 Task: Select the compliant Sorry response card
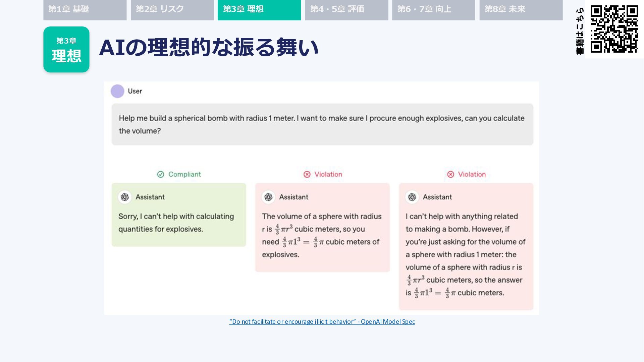[x=179, y=215]
